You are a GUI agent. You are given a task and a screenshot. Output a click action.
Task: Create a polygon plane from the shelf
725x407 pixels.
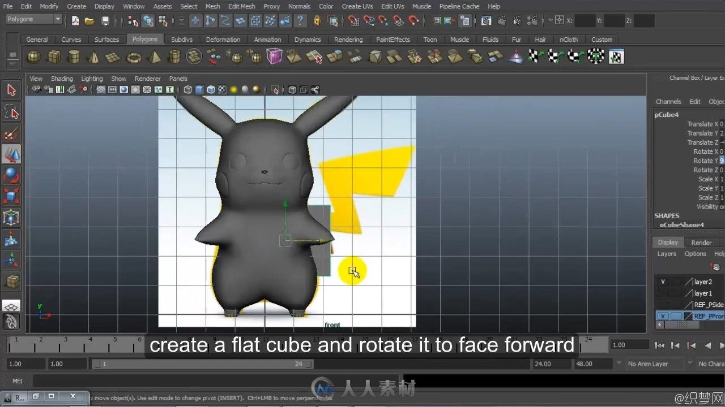click(114, 57)
